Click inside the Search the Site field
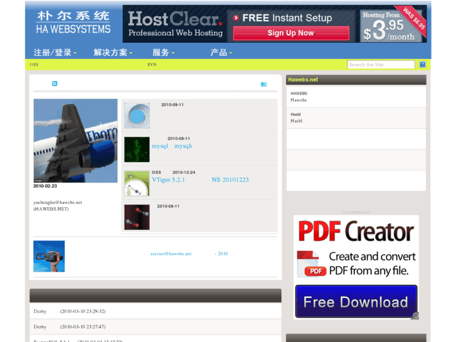 coord(381,65)
